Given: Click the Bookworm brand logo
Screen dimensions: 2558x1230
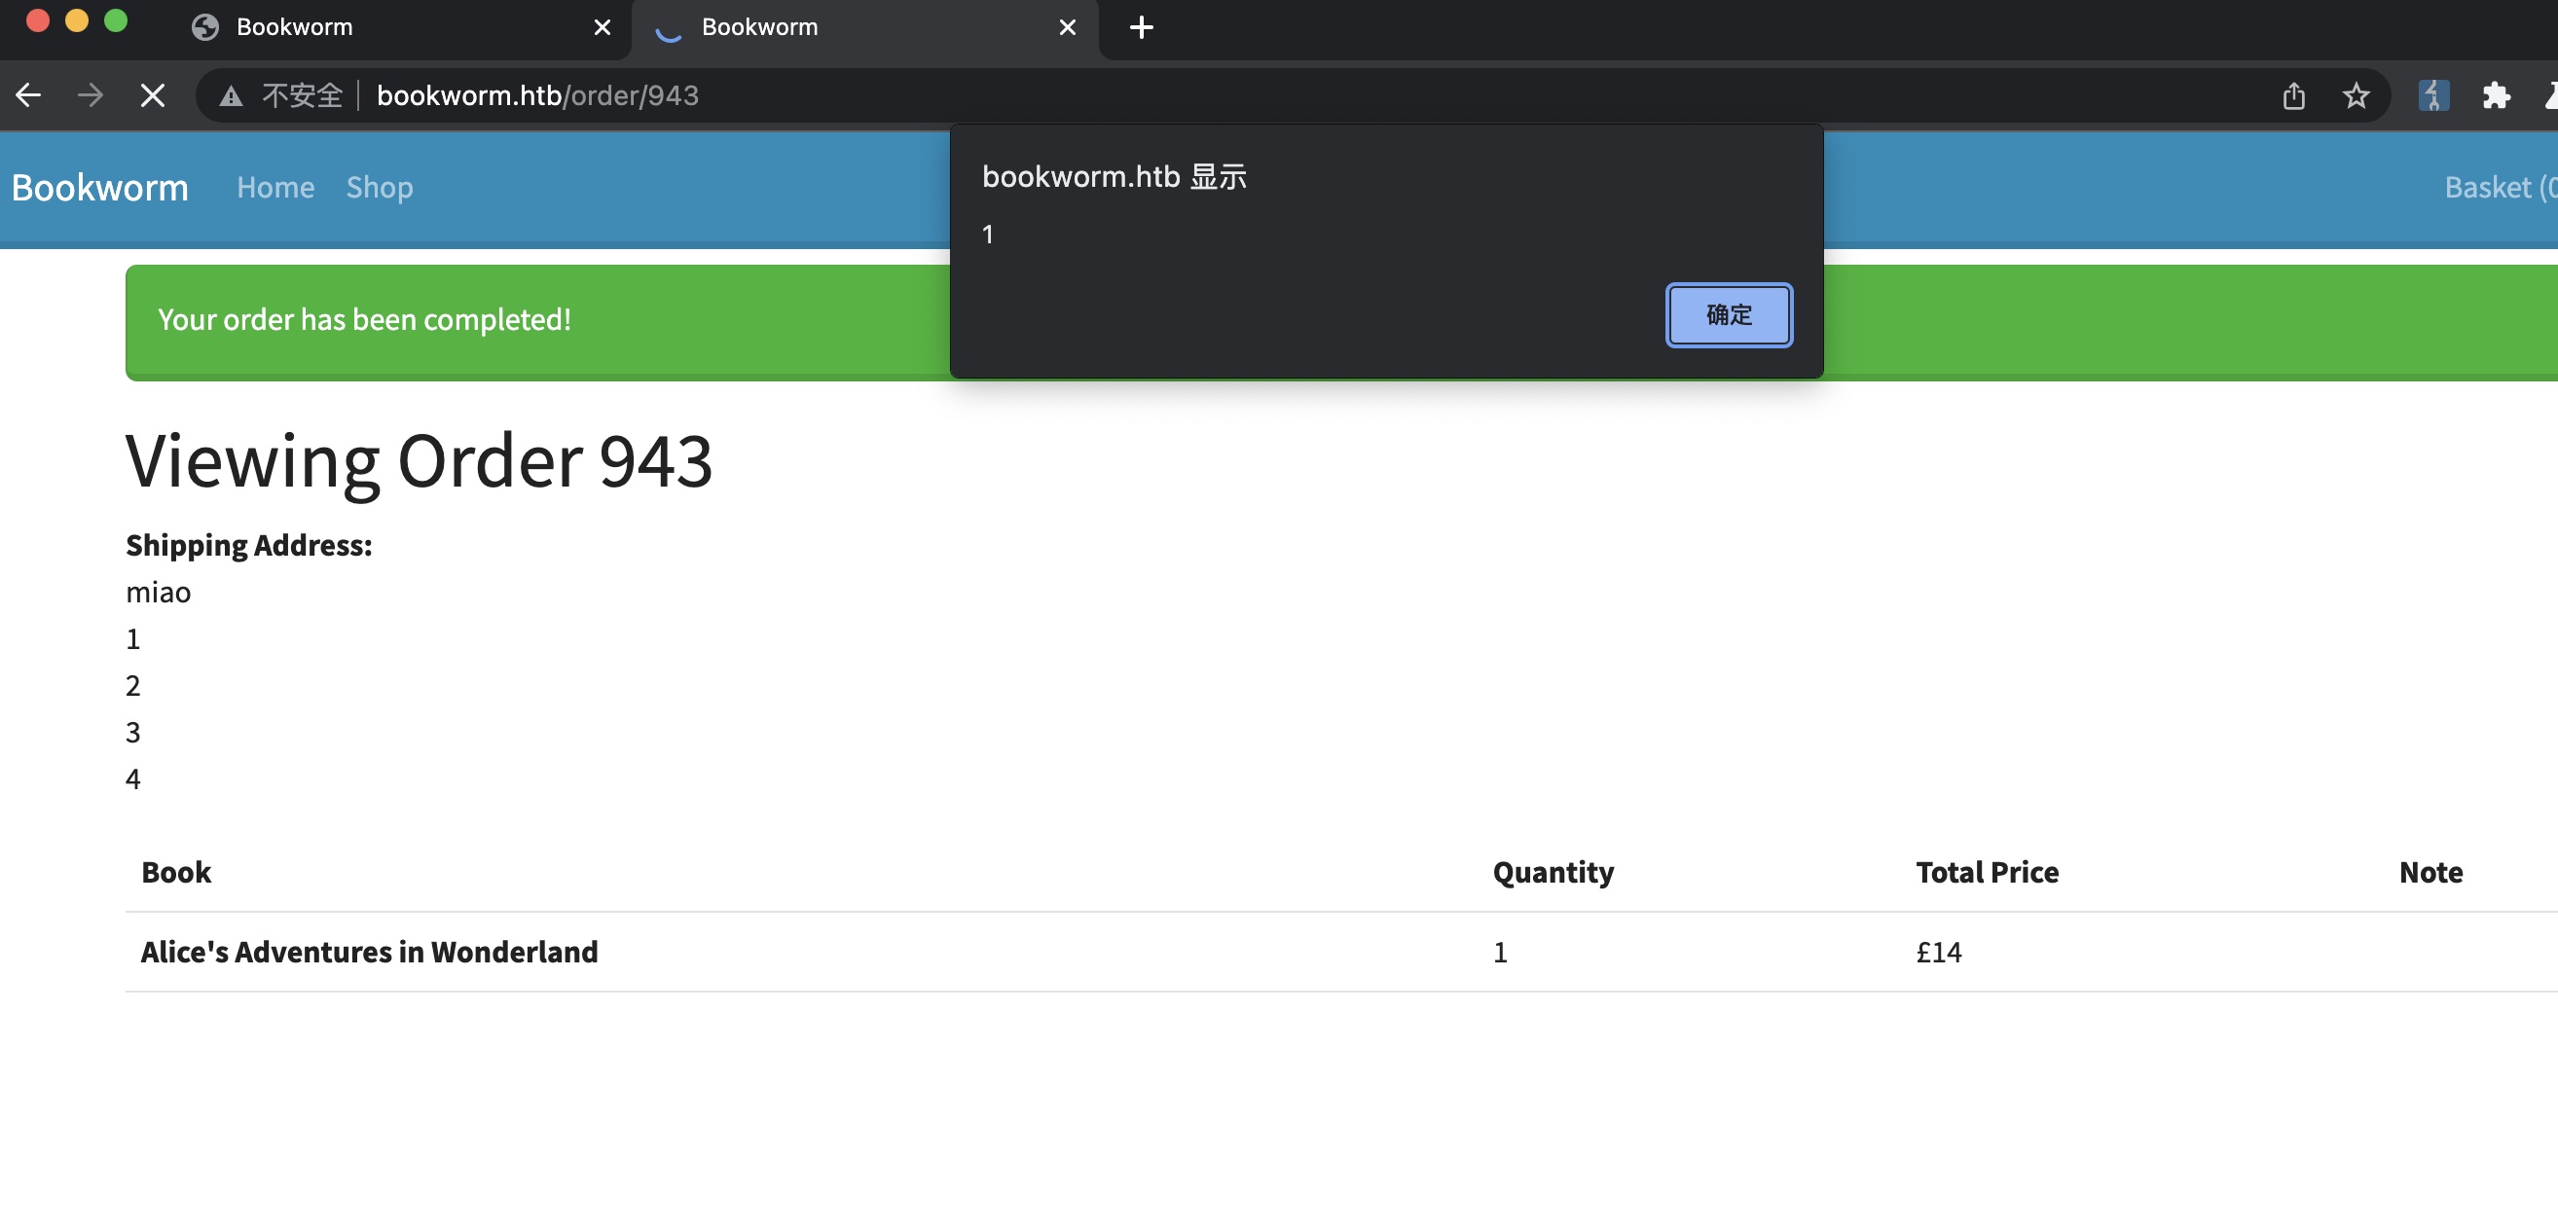Looking at the screenshot, I should tap(99, 188).
